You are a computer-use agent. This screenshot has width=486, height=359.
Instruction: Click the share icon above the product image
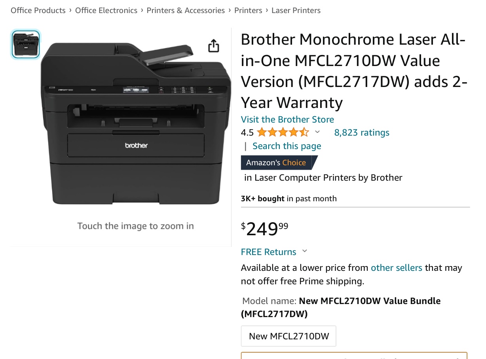(214, 45)
